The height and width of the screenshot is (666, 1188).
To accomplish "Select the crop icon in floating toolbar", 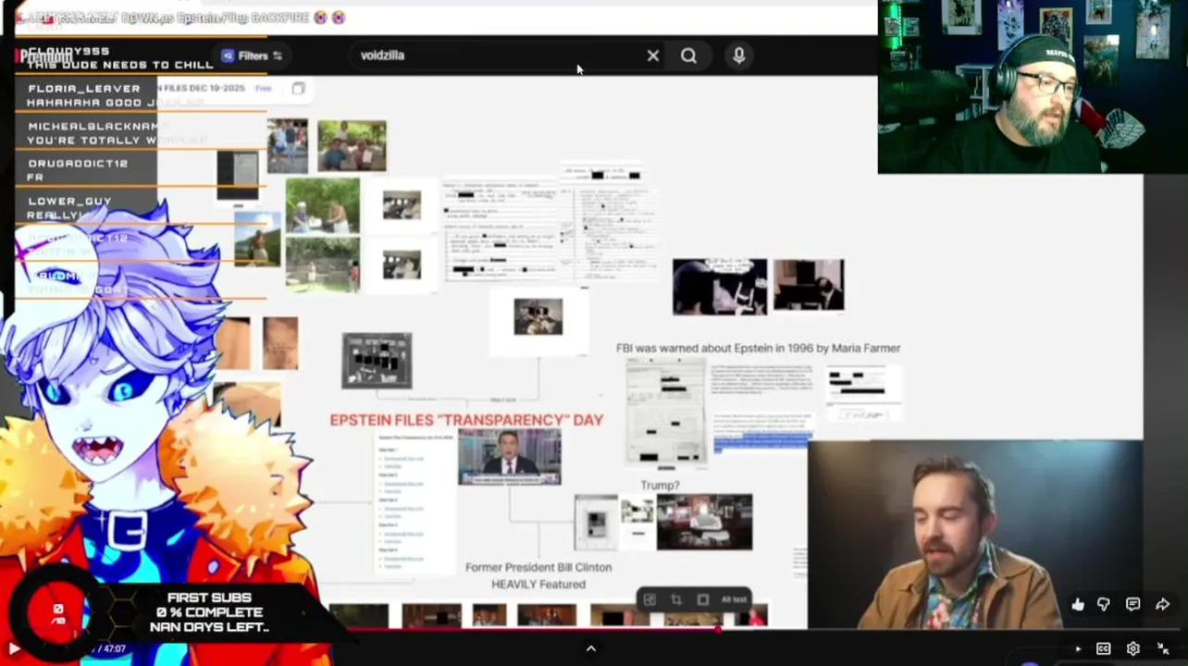I will (676, 599).
